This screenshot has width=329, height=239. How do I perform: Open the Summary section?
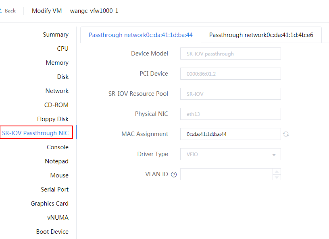pyautogui.click(x=56, y=35)
